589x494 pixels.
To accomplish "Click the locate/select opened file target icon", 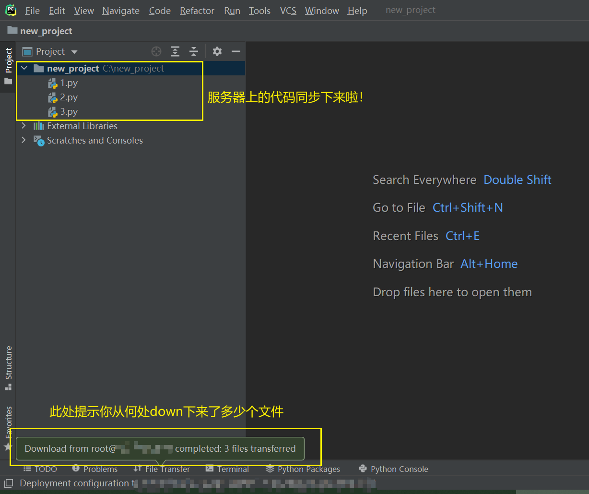I will coord(156,51).
